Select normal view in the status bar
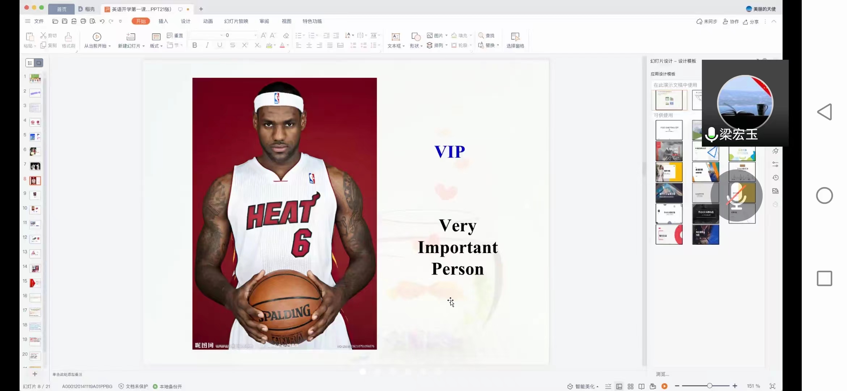 click(x=619, y=386)
